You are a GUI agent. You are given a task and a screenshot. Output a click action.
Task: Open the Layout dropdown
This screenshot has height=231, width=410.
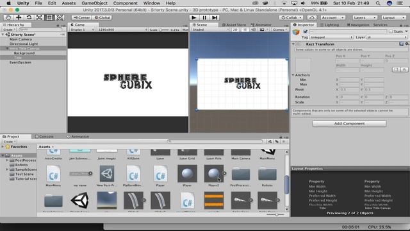coord(393,17)
